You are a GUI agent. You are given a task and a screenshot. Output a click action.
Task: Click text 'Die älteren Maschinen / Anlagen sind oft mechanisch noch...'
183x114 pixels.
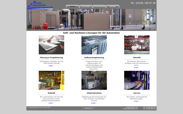tap(137, 63)
